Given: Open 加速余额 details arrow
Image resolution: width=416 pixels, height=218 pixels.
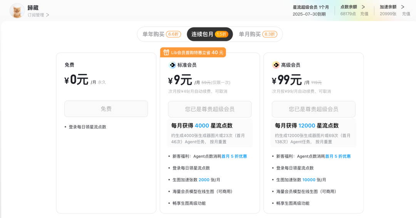Looking at the screenshot, I should click(403, 7).
